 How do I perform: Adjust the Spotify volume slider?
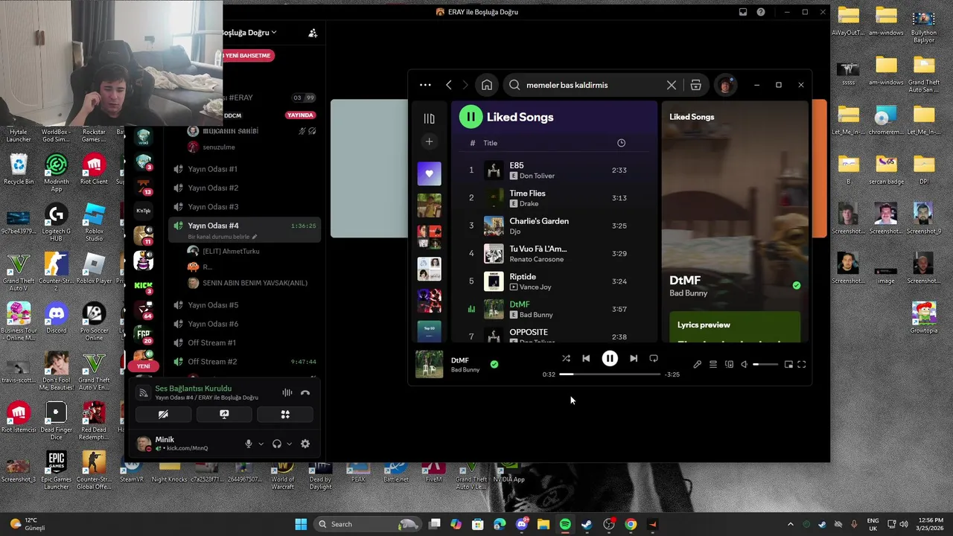pos(765,365)
